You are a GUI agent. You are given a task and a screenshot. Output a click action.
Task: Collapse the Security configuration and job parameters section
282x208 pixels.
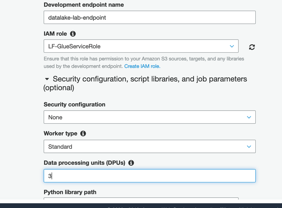47,79
